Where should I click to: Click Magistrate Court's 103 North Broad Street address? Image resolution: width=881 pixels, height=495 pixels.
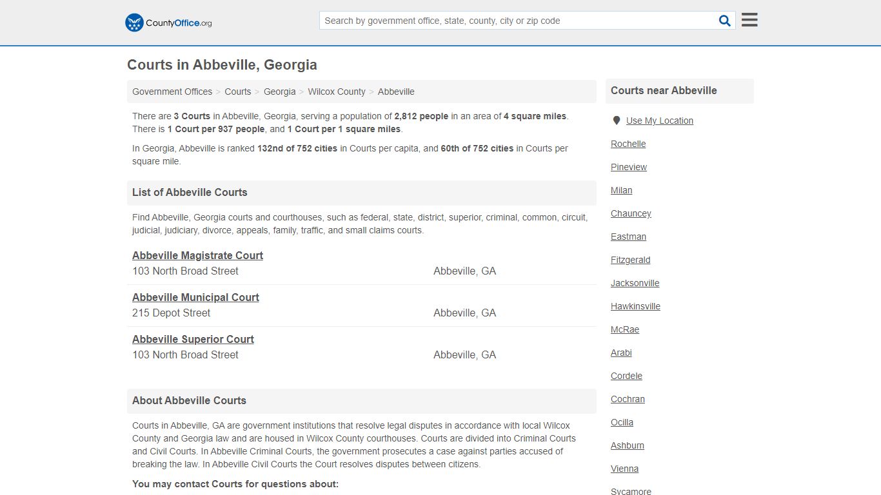click(185, 271)
